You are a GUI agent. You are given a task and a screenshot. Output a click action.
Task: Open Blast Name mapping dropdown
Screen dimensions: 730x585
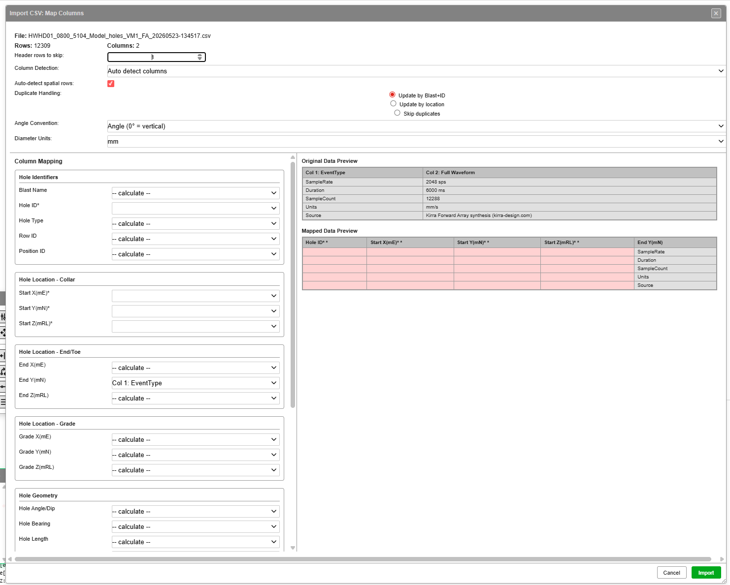pos(196,193)
